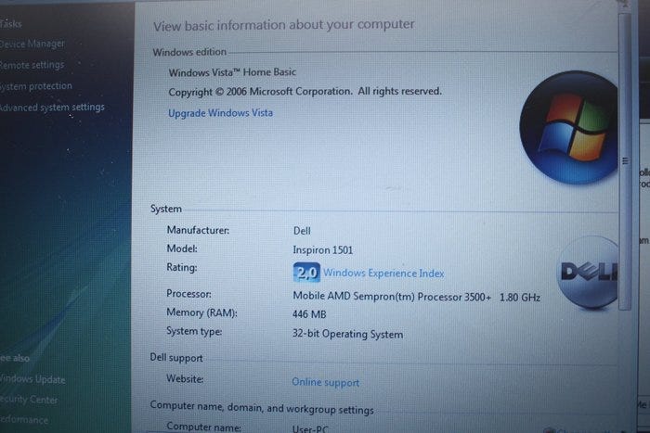Open Remote settings in the sidebar
This screenshot has width=650, height=433.
[32, 65]
